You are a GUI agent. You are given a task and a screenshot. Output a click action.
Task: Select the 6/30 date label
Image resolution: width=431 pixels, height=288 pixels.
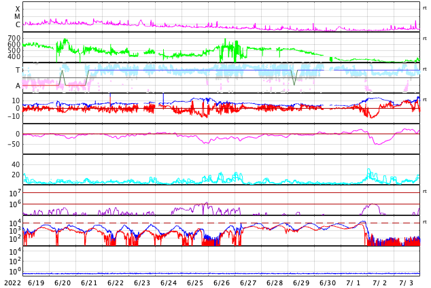click(x=328, y=283)
